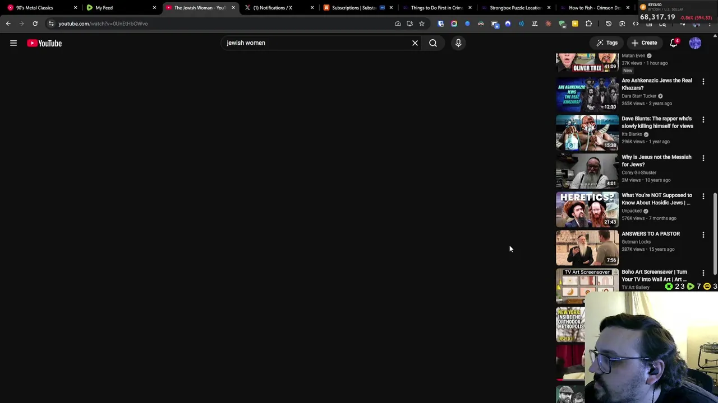Open the Dave Blunts rapper video thumbnail
This screenshot has width=718, height=403.
[x=587, y=133]
